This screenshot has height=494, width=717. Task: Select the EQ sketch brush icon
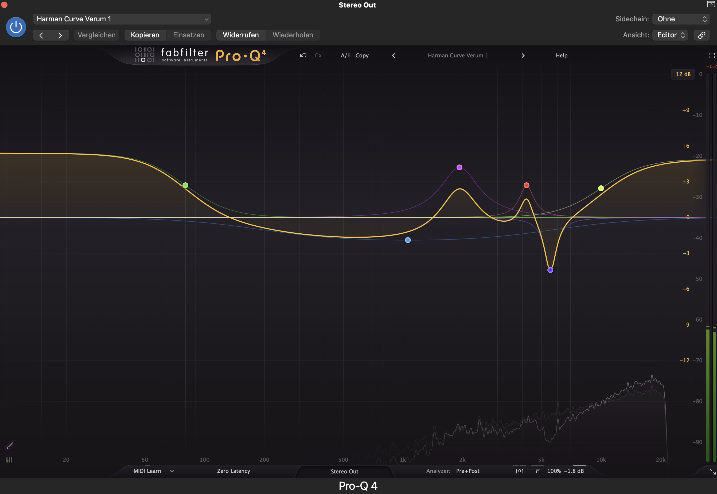pyautogui.click(x=10, y=445)
